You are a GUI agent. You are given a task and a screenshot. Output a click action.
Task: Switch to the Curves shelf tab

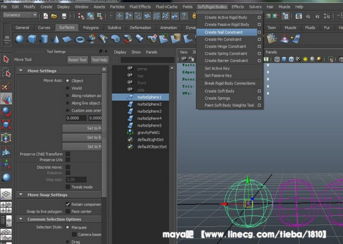[44, 28]
